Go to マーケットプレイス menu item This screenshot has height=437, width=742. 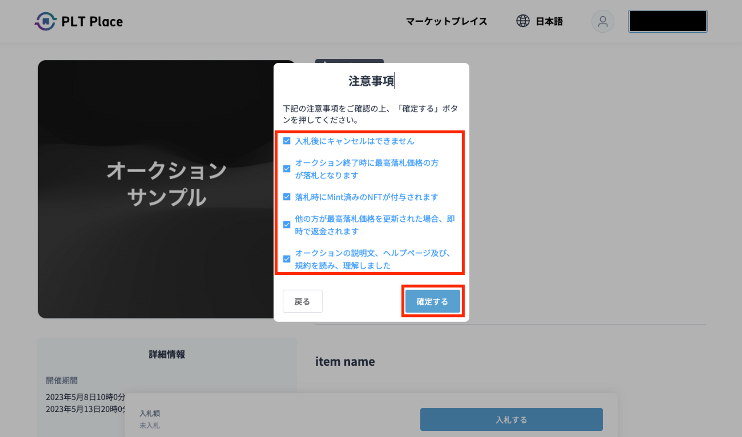click(x=446, y=22)
